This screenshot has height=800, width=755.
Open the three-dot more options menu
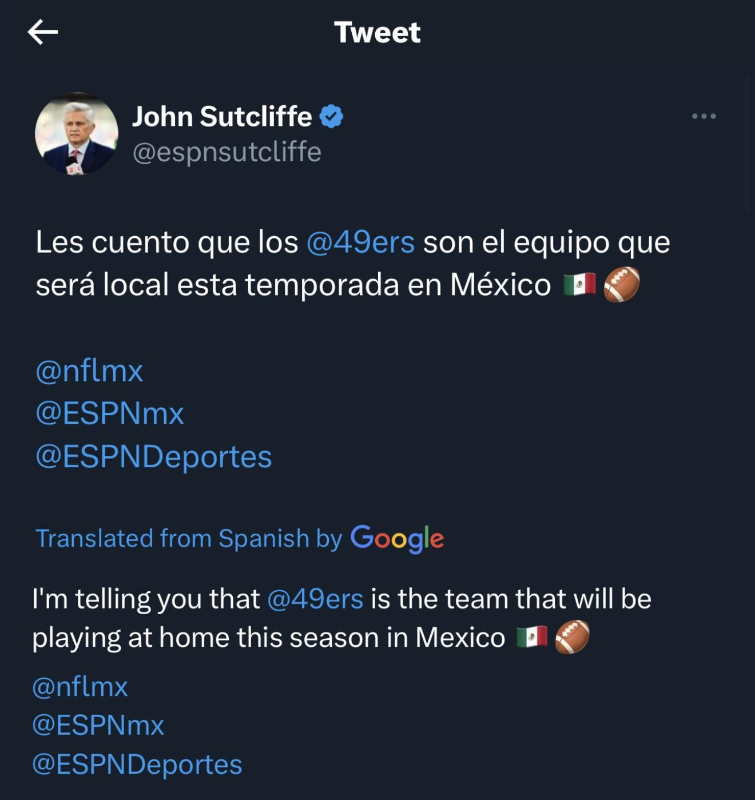click(704, 116)
